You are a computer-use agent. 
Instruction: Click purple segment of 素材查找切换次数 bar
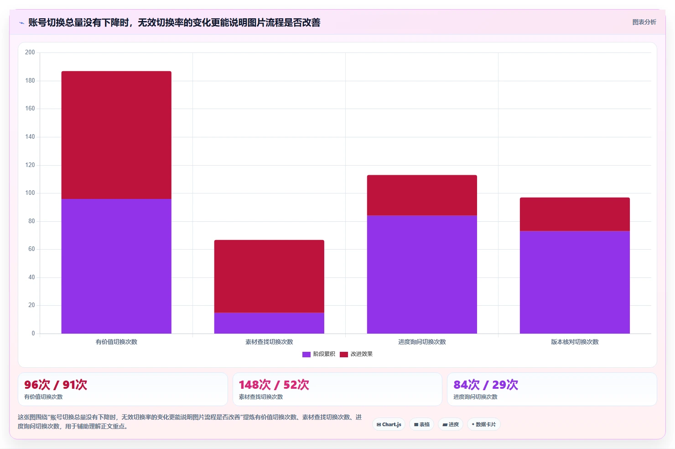click(x=269, y=323)
